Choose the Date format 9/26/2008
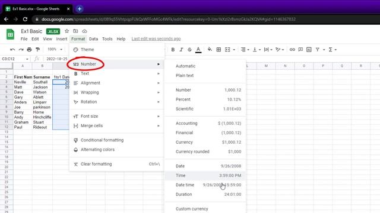This screenshot has width=380, height=213. [205, 166]
